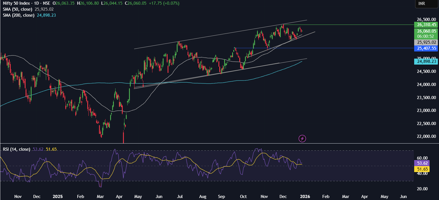Click the current price label 26,060.05
The height and width of the screenshot is (200, 439).
pos(425,31)
